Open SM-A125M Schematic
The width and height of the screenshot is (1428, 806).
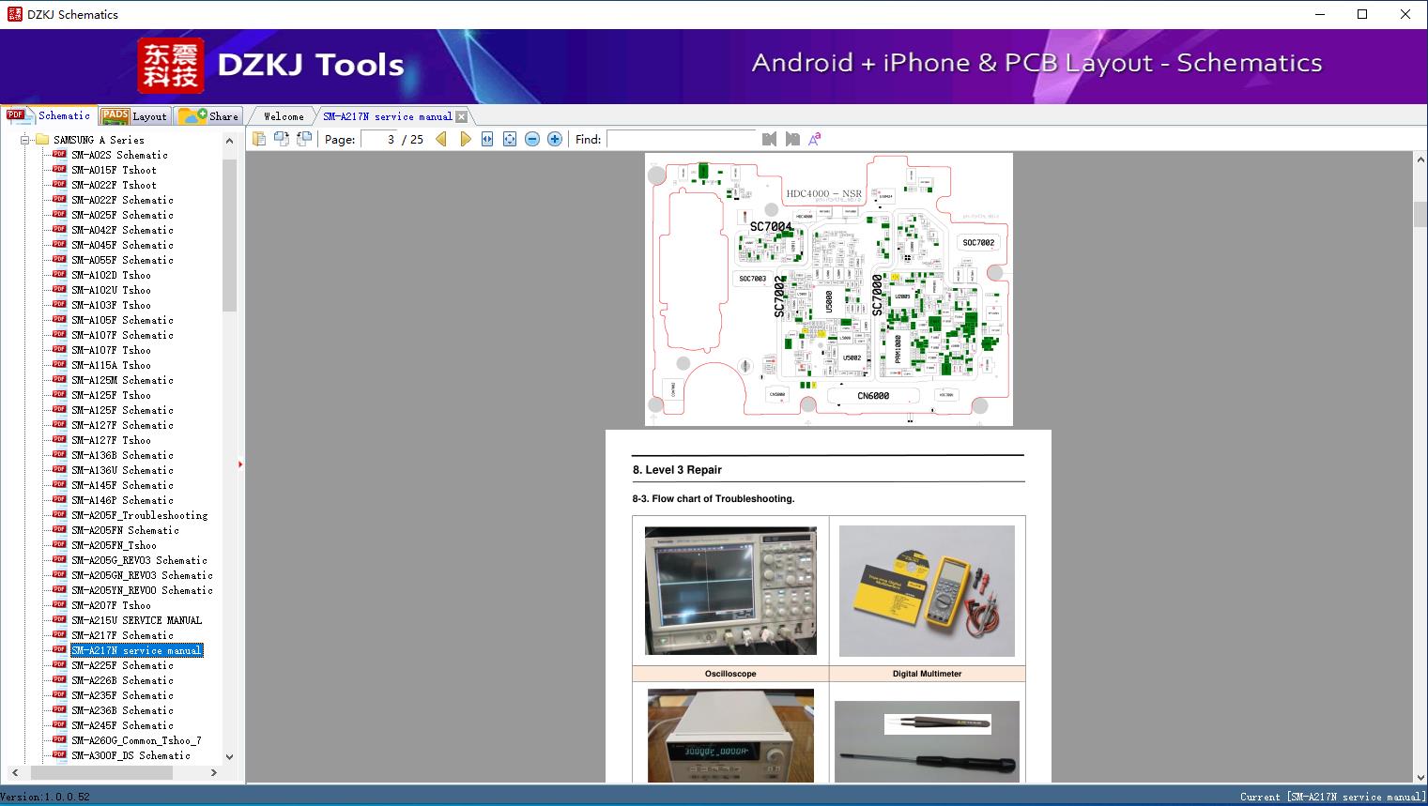point(122,380)
